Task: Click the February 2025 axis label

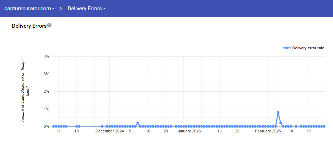Action: (268, 131)
